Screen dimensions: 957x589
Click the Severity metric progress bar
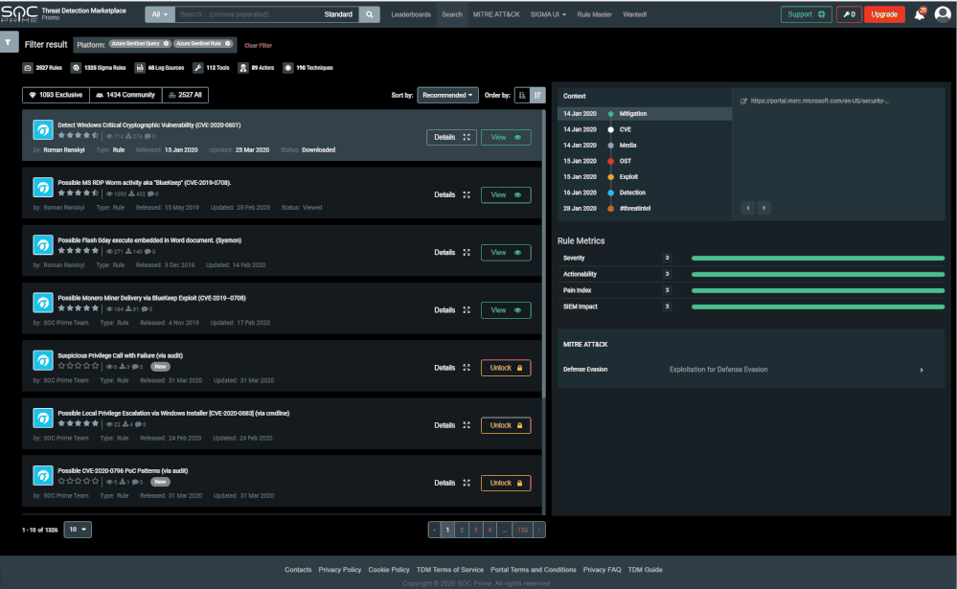(x=818, y=259)
